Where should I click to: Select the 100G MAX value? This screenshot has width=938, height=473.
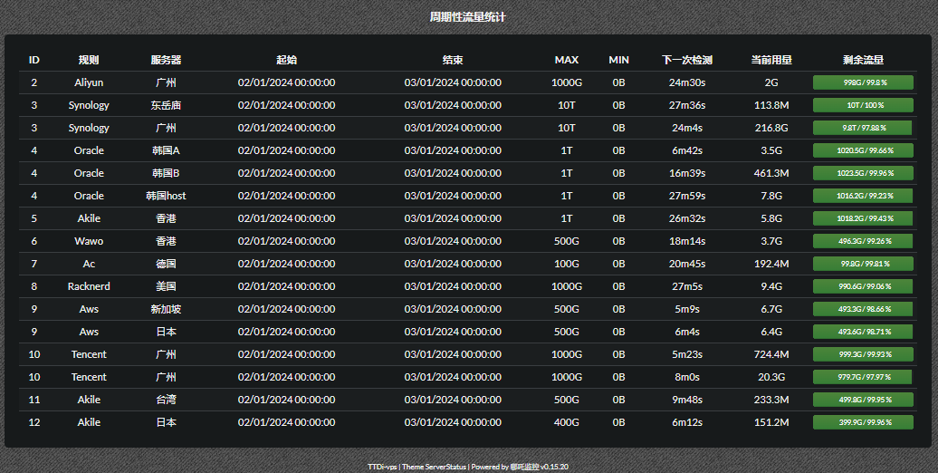pos(567,264)
